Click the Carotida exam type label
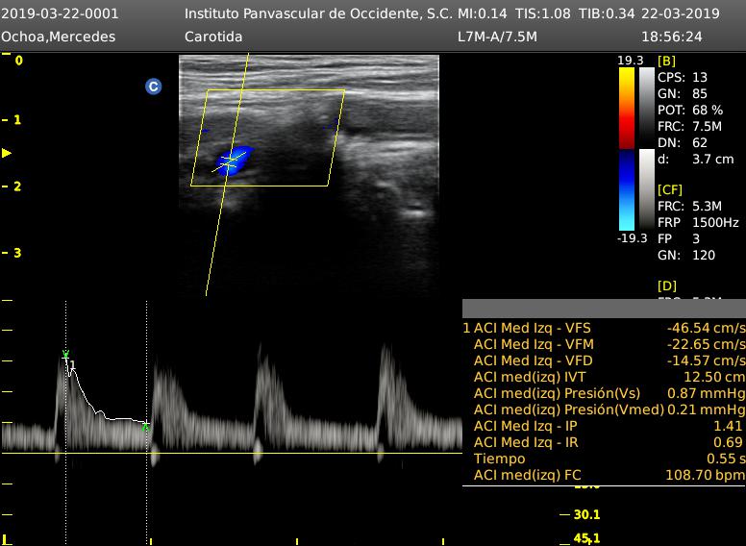This screenshot has height=546, width=746. click(213, 37)
